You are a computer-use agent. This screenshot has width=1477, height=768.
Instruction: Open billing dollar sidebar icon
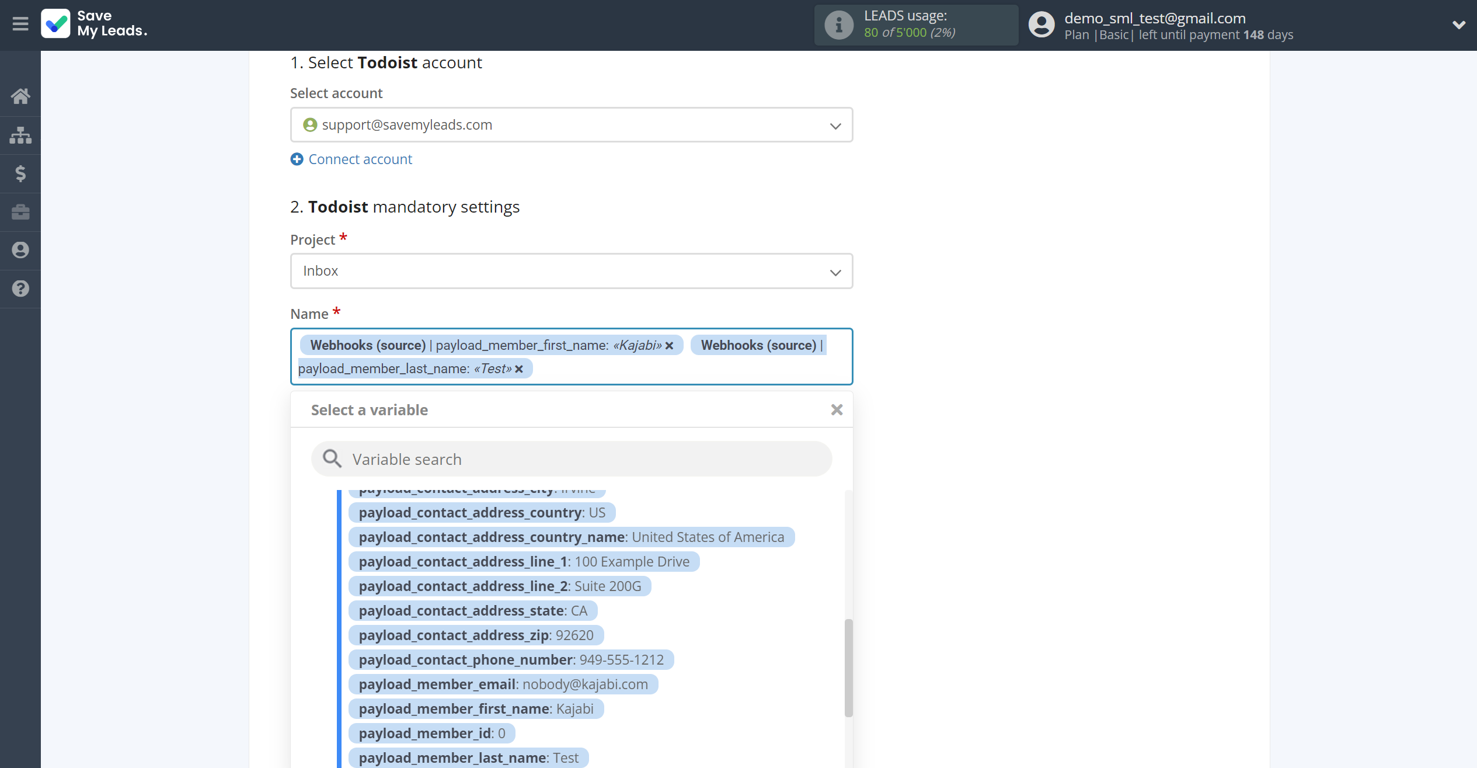pyautogui.click(x=20, y=173)
